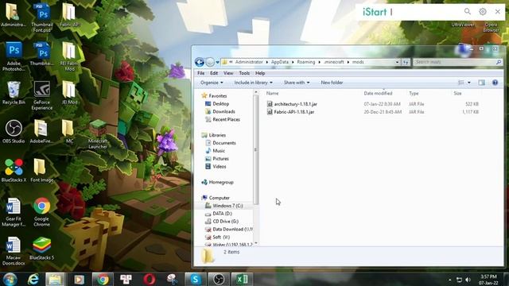Open Opera browser from taskbar

click(x=150, y=279)
